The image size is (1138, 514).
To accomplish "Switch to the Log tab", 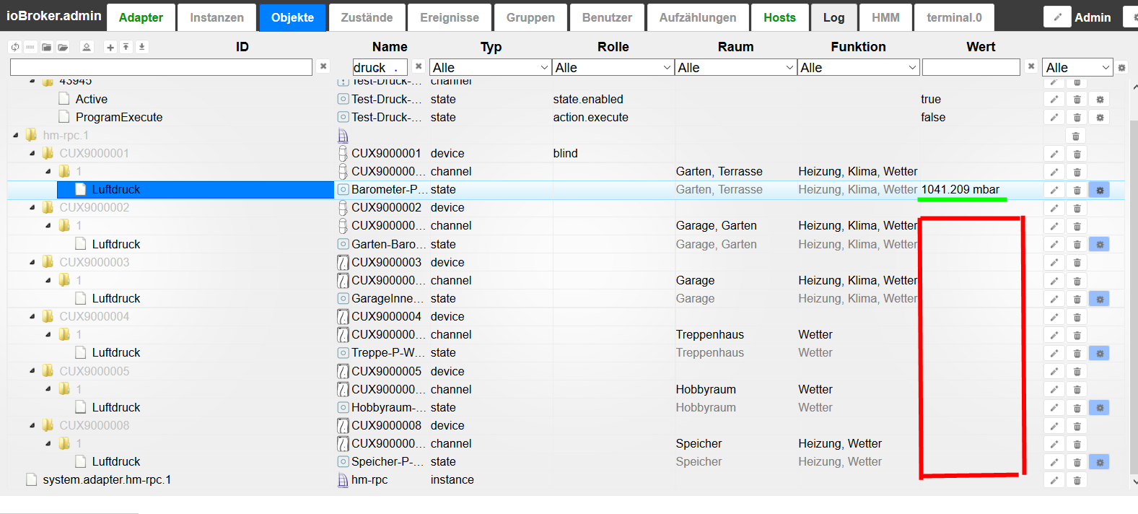I will [x=833, y=17].
